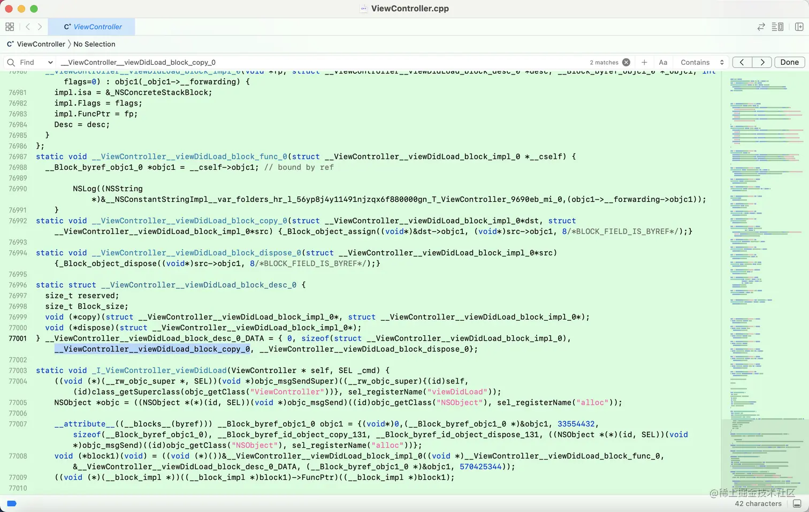The width and height of the screenshot is (809, 512).
Task: Toggle the editor options lines icon
Action: click(777, 27)
